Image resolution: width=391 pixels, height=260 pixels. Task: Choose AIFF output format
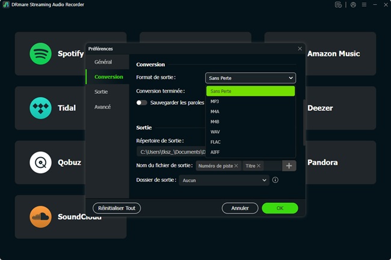tap(250, 152)
